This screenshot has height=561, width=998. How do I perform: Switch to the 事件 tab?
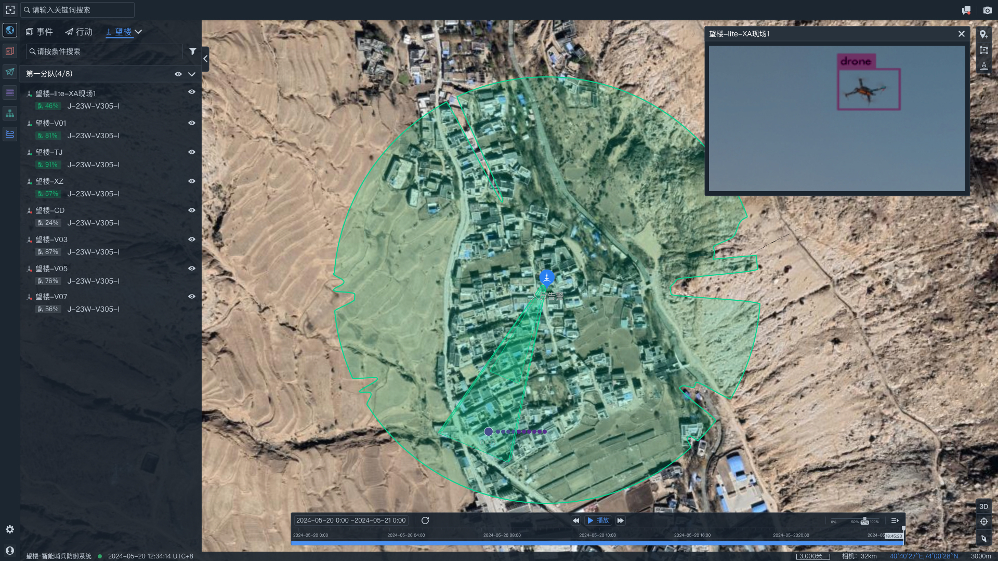(40, 32)
